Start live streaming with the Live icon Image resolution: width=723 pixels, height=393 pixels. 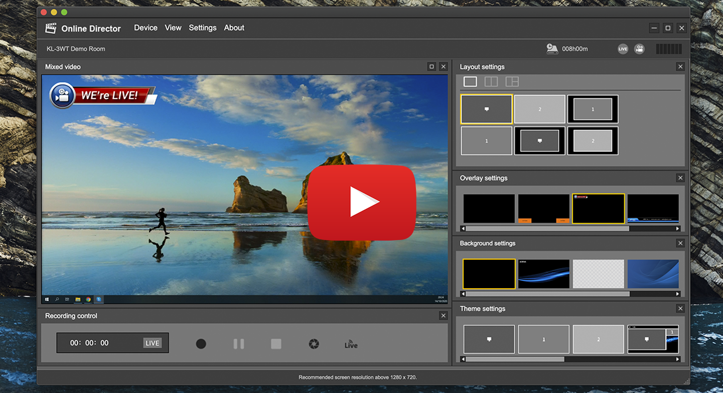tap(351, 344)
